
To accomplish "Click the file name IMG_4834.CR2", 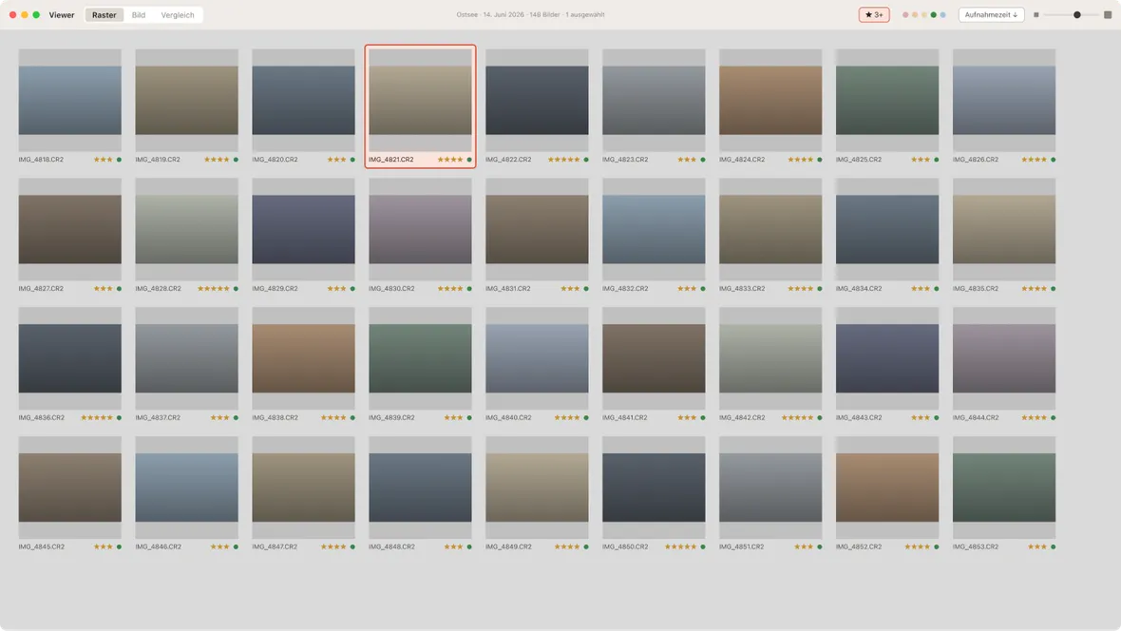I will tap(859, 289).
